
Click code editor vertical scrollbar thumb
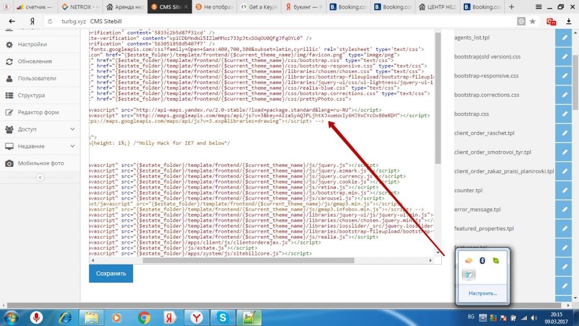[x=438, y=98]
